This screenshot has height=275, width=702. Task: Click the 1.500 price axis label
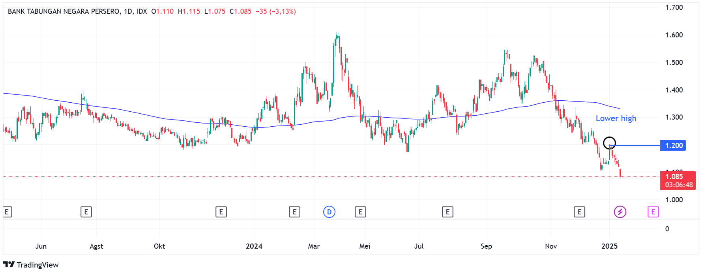click(x=674, y=63)
